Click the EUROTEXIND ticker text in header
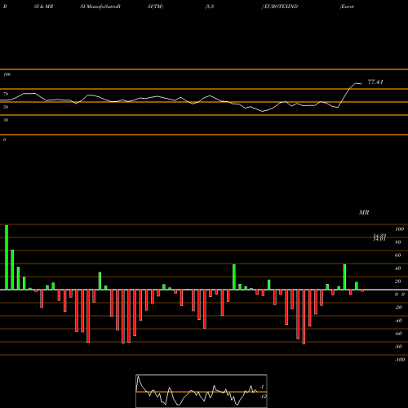This screenshot has height=408, width=408. pyautogui.click(x=281, y=7)
